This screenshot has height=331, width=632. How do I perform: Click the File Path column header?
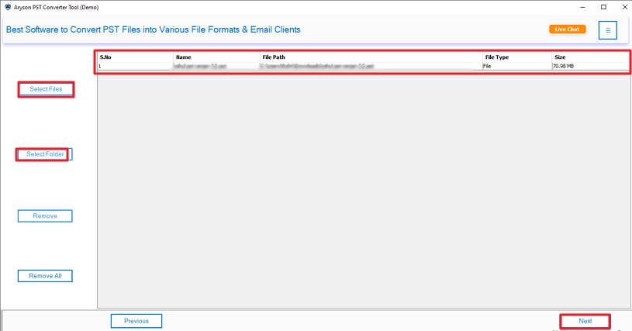371,57
